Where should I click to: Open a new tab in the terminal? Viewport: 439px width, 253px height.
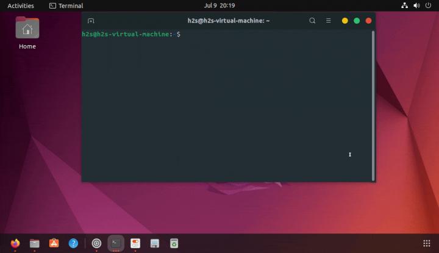pos(91,21)
